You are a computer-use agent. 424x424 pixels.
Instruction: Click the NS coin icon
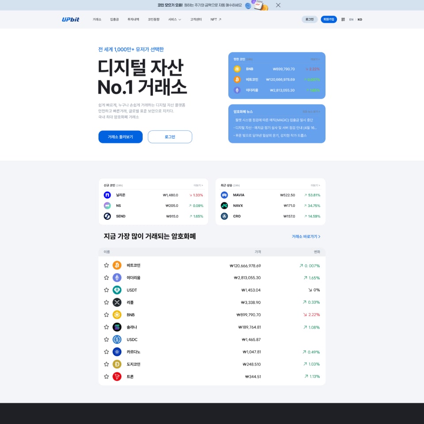click(107, 205)
